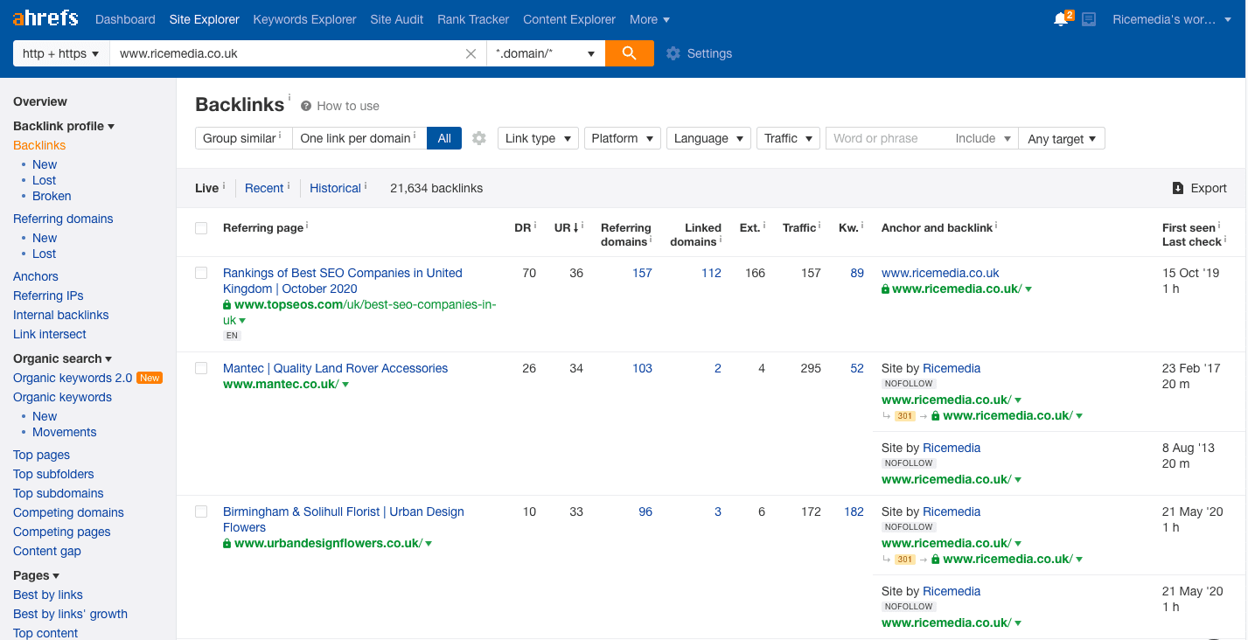This screenshot has height=640, width=1248.
Task: Click the Word or phrase input field
Action: point(887,138)
